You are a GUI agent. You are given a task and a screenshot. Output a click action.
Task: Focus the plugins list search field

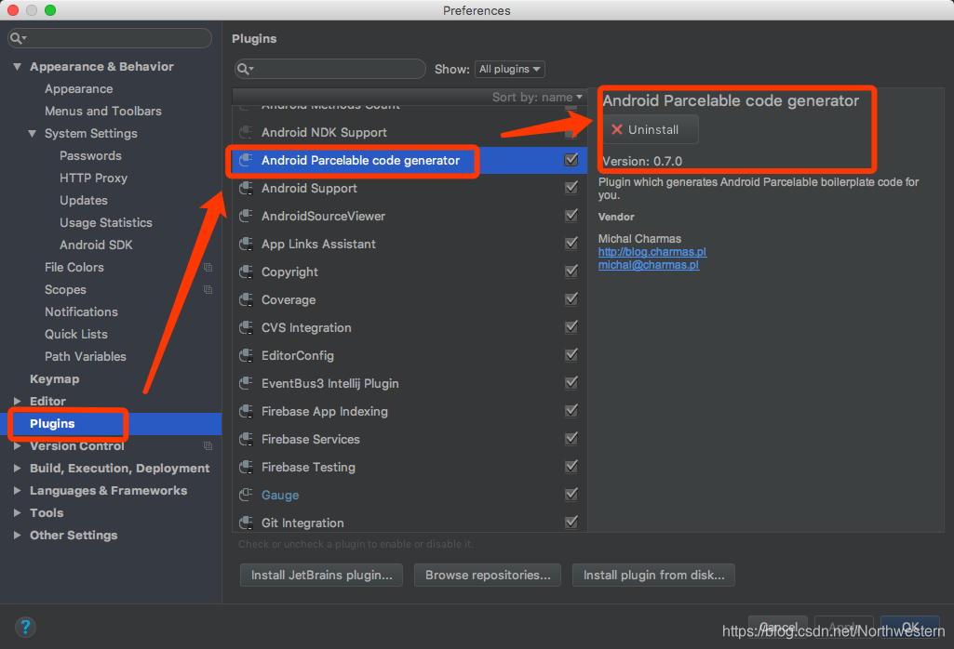pos(330,70)
